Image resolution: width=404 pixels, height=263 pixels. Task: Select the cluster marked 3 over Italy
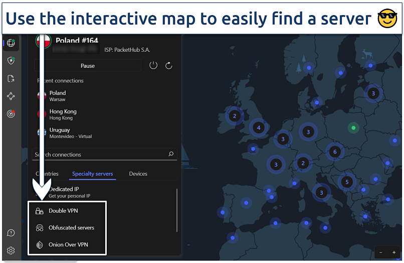(321, 193)
